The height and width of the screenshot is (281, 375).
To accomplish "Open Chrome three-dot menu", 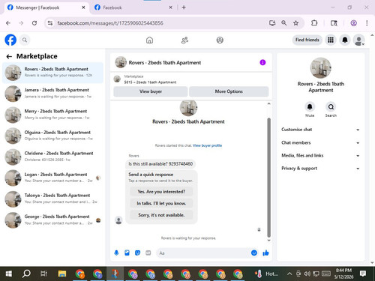I will pyautogui.click(x=367, y=23).
